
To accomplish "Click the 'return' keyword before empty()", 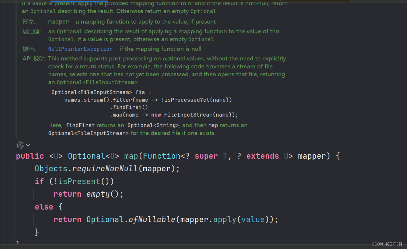I will 67,194.
